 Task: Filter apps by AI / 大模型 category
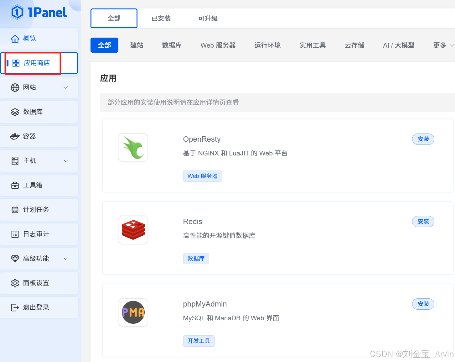[x=399, y=45]
